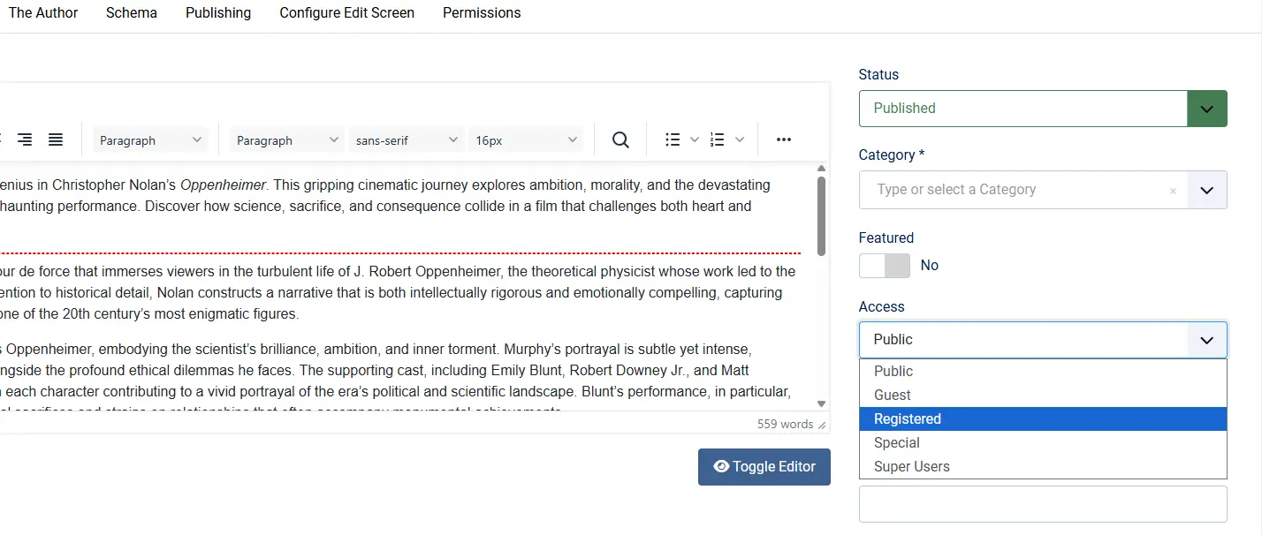Insert an unordered bullet list
This screenshot has height=535, width=1262.
pyautogui.click(x=673, y=139)
